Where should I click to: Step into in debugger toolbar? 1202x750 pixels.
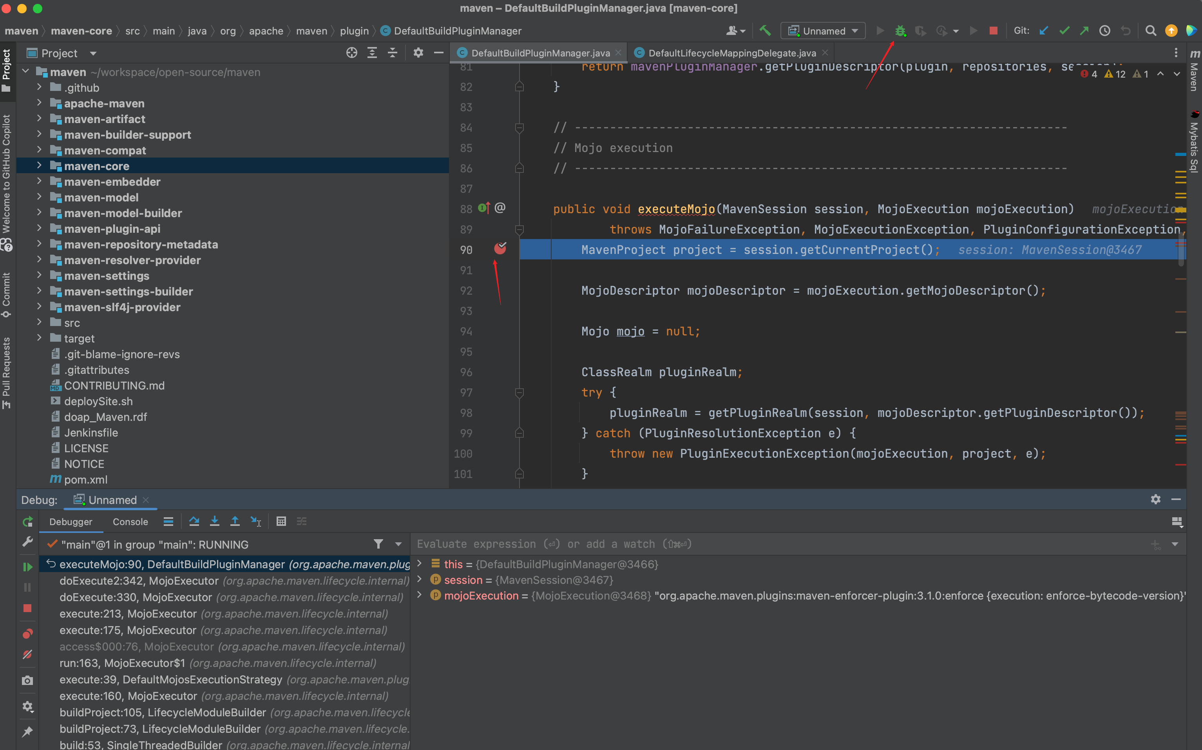(x=214, y=521)
